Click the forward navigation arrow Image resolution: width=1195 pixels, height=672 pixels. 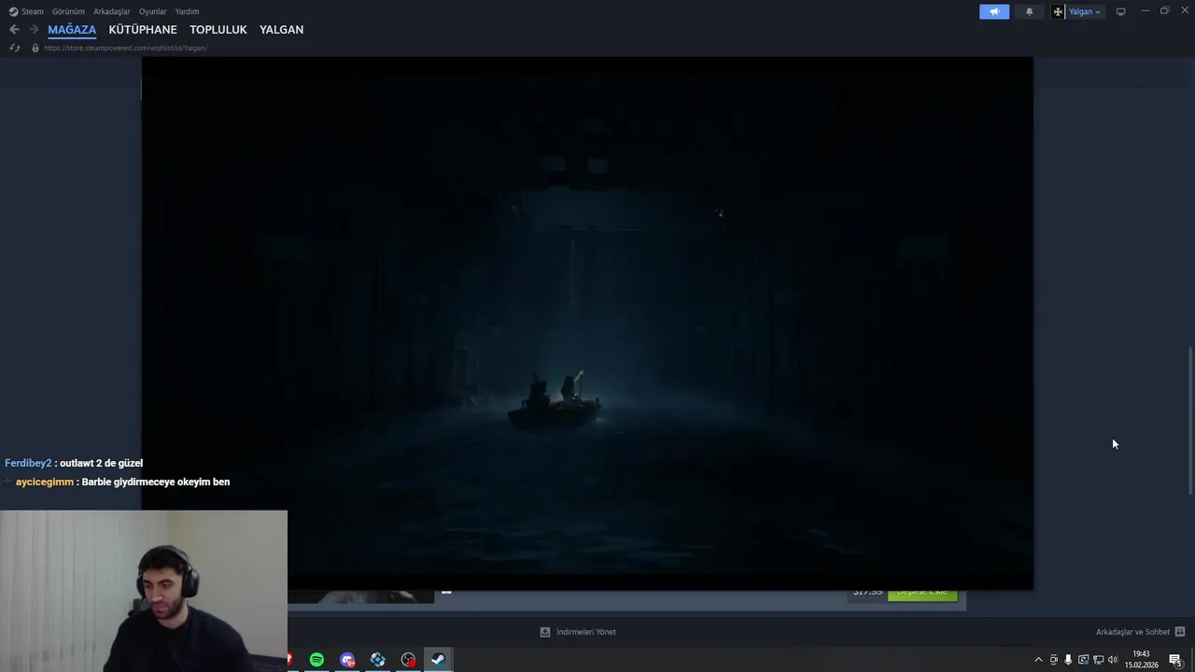34,30
